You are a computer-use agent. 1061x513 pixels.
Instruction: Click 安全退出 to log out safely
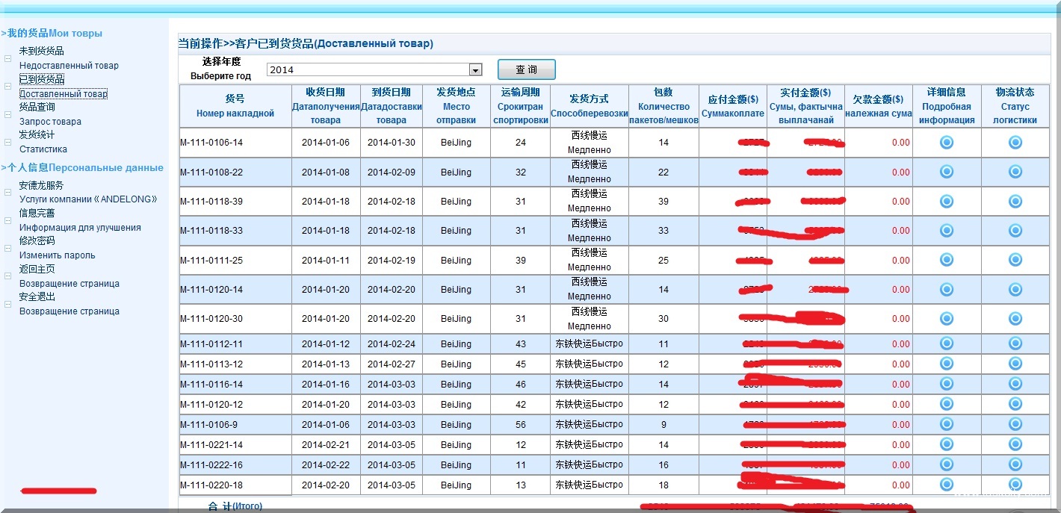37,296
